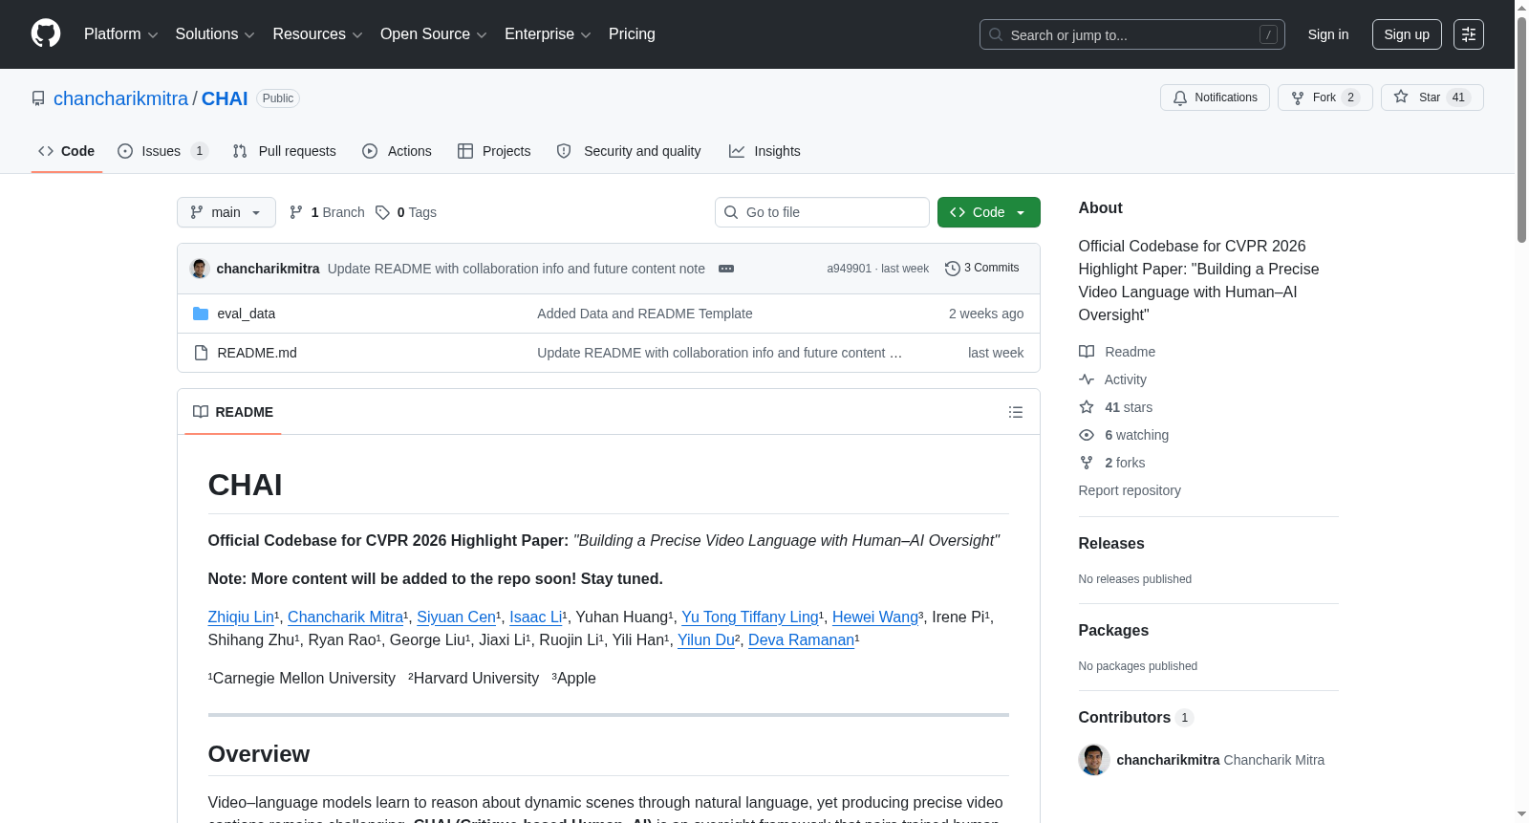Open Yilun Du's author link
Viewport: 1529px width, 823px height.
(x=706, y=640)
